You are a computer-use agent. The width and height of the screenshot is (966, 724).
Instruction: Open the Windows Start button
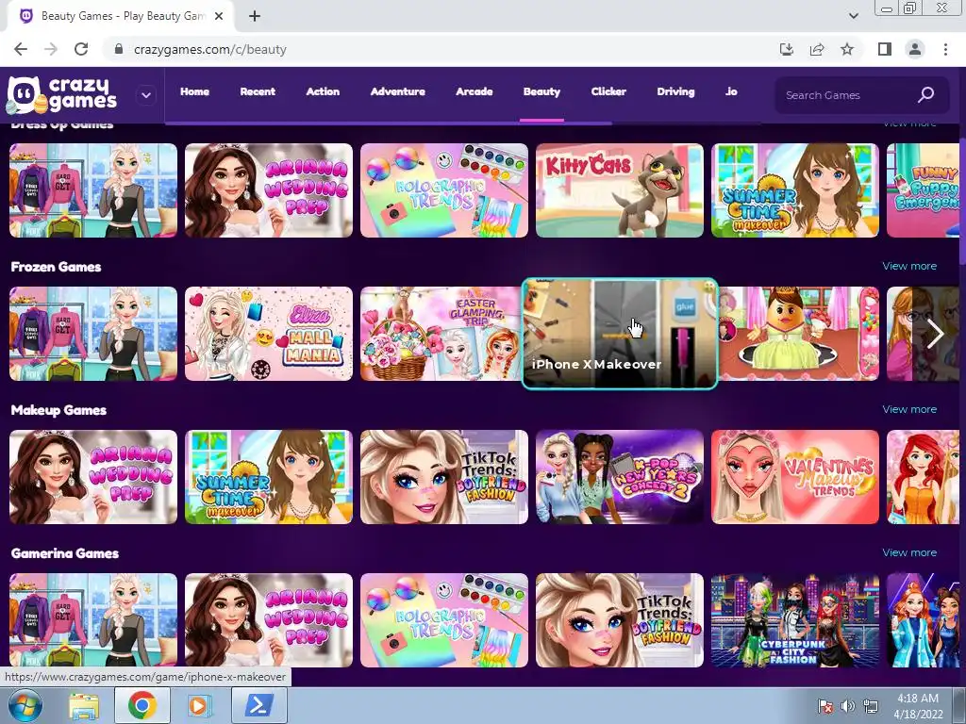[25, 705]
